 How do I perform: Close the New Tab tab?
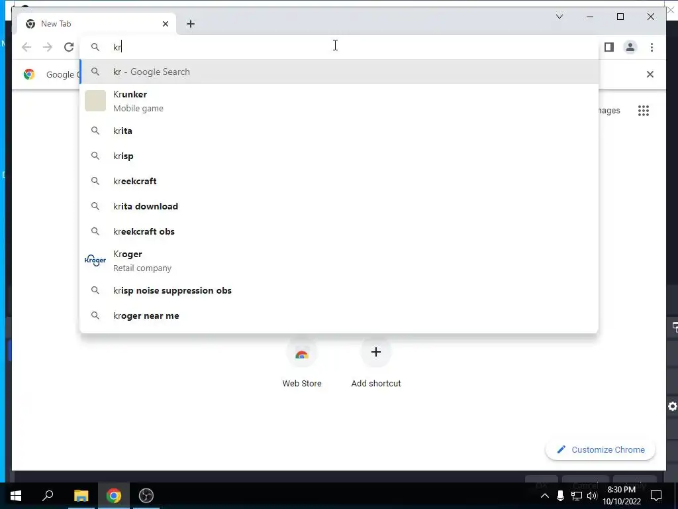click(x=165, y=24)
